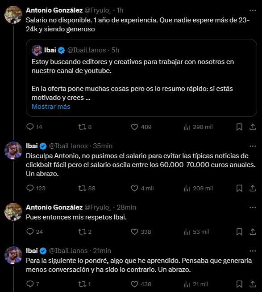The height and width of the screenshot is (292, 262).
Task: Bookmark Ibai's 60.000-70.000 euros tweet
Action: click(x=239, y=188)
